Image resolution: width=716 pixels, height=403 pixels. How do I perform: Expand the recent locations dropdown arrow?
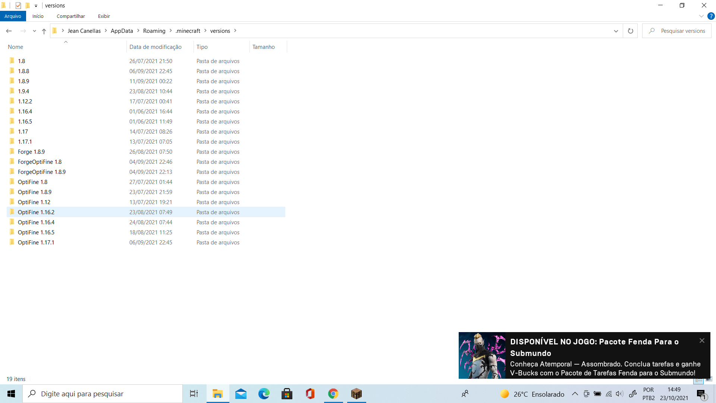click(34, 31)
